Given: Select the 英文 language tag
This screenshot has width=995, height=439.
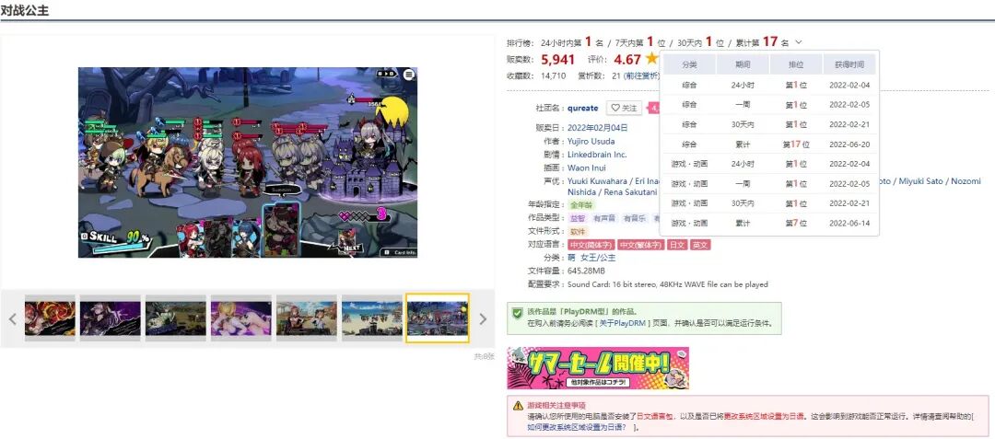Looking at the screenshot, I should pos(700,245).
